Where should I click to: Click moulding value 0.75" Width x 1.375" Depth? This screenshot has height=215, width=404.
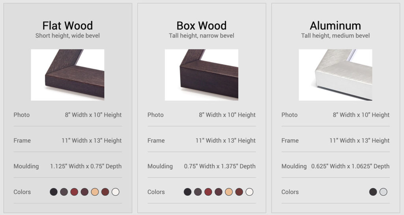point(220,167)
